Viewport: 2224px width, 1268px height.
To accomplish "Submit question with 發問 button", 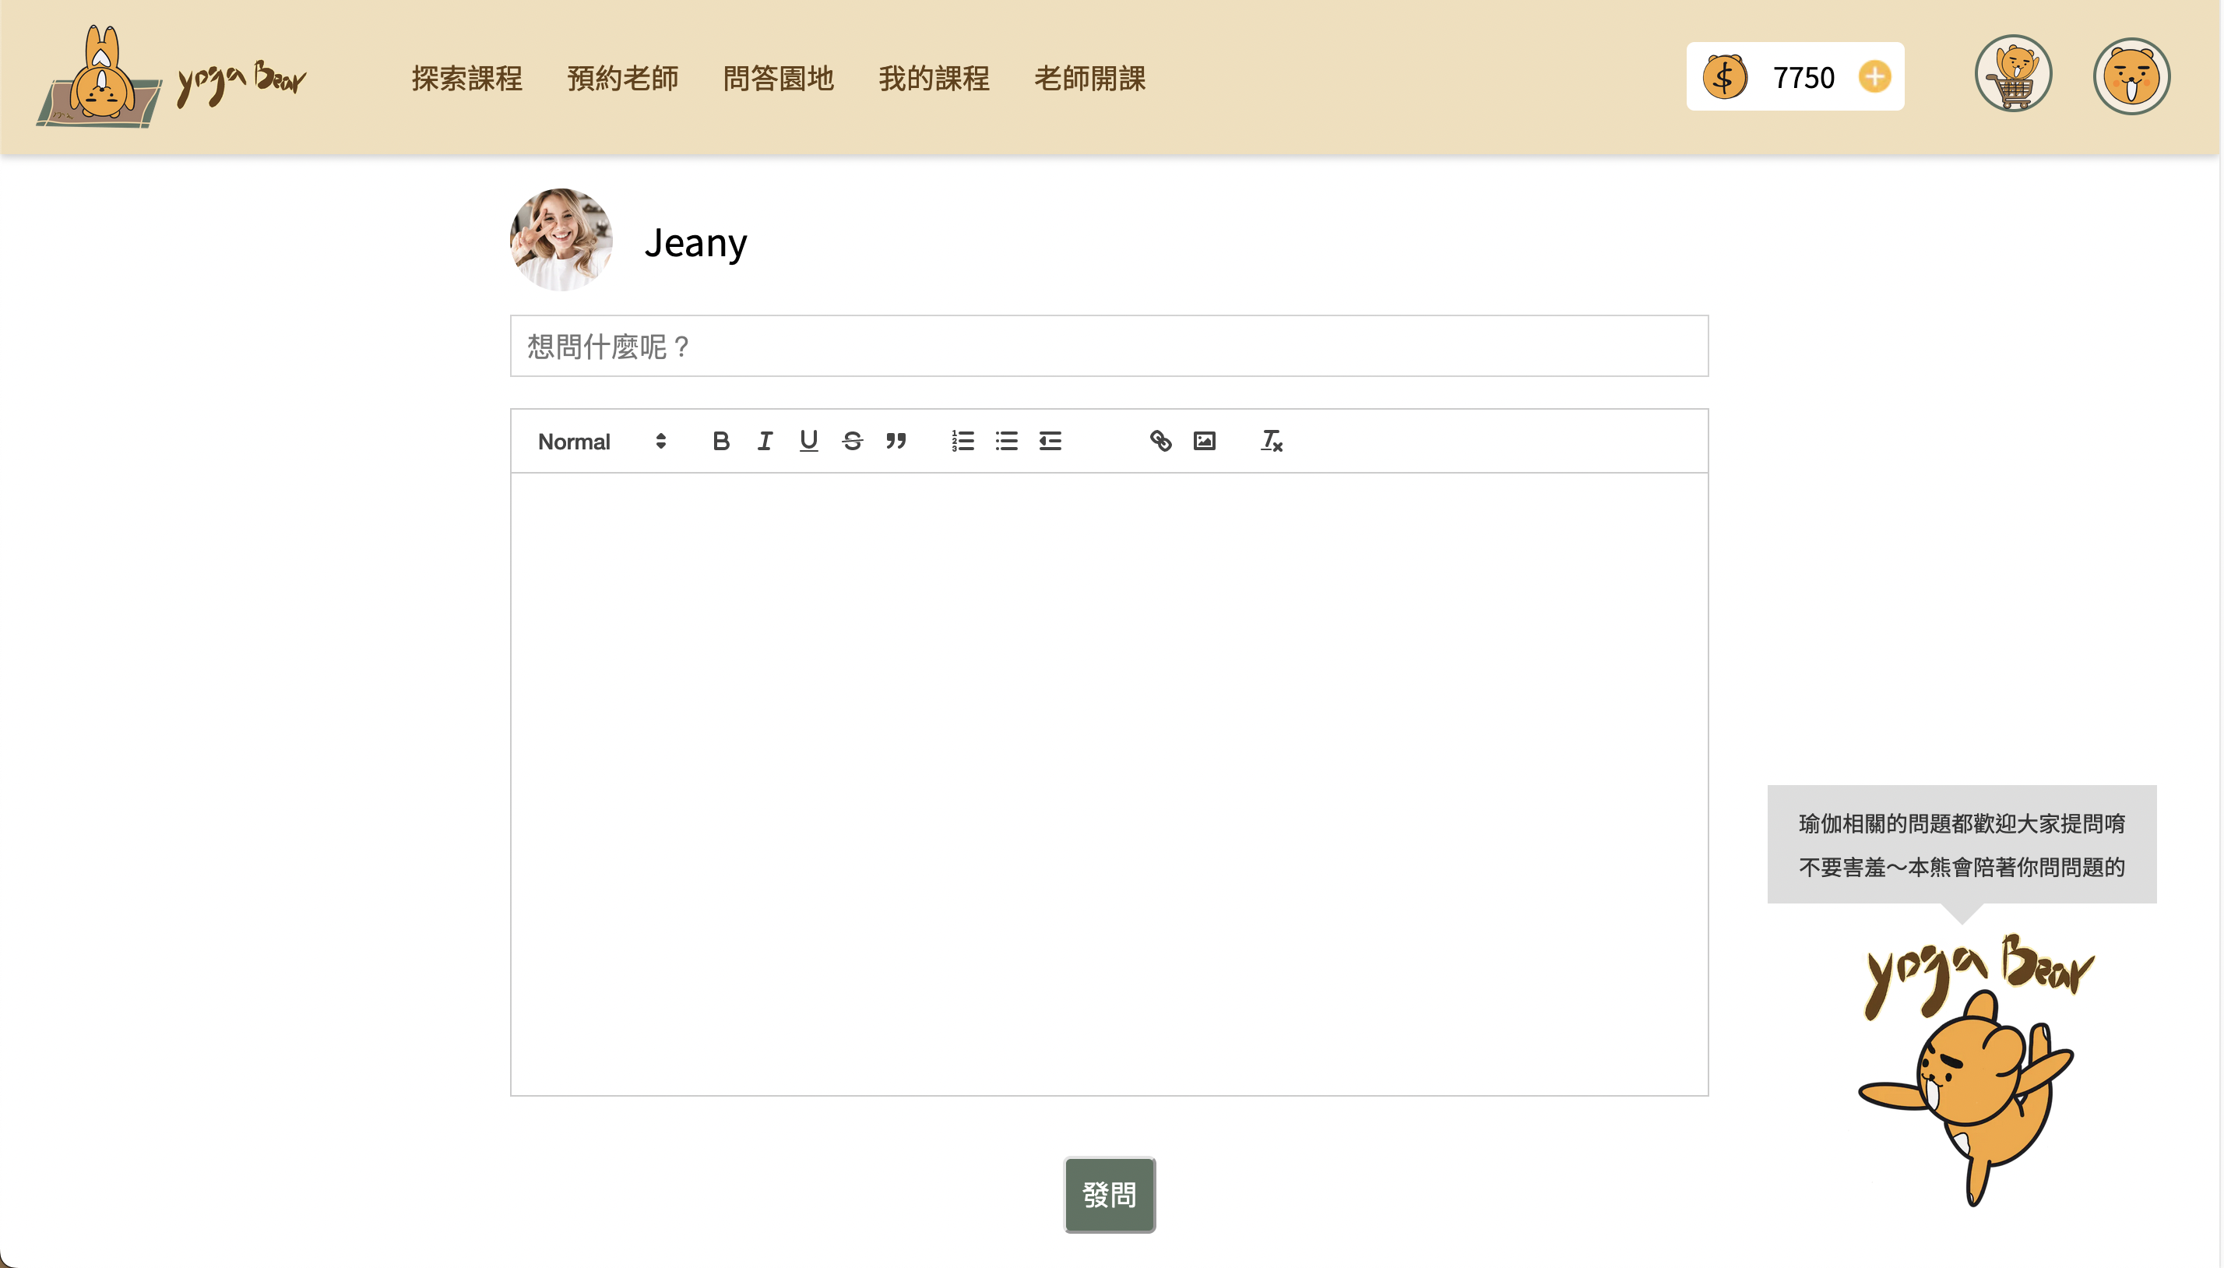I will (x=1109, y=1195).
